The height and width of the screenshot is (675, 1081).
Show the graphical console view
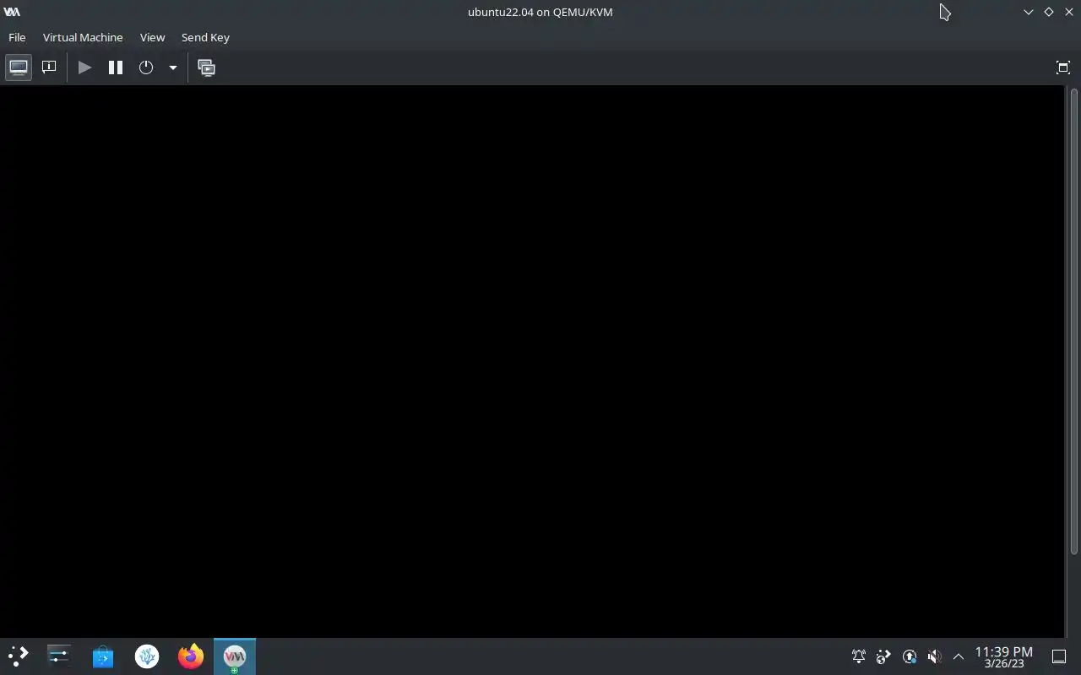[19, 67]
